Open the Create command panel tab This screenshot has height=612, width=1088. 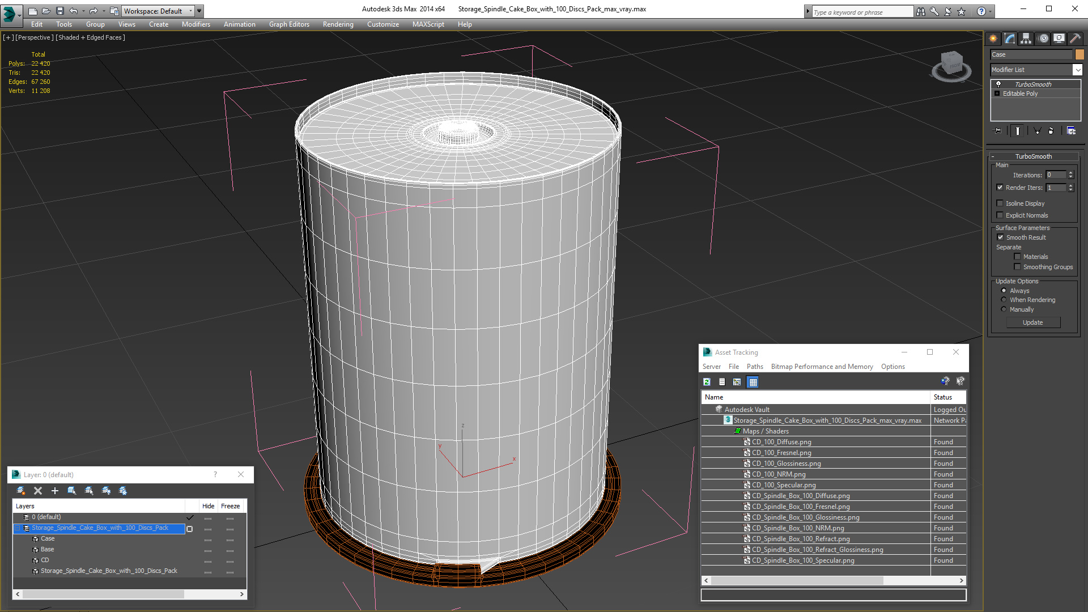993,39
